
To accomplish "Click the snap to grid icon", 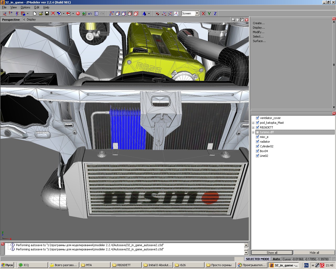I will [176, 13].
